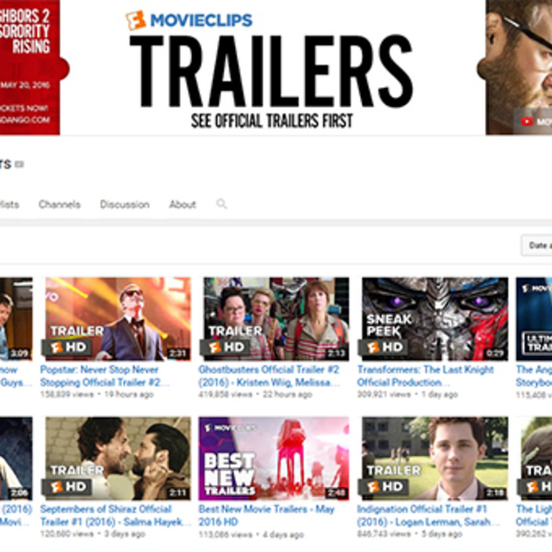552x552 pixels.
Task: Open the Channels tab
Action: click(x=59, y=204)
